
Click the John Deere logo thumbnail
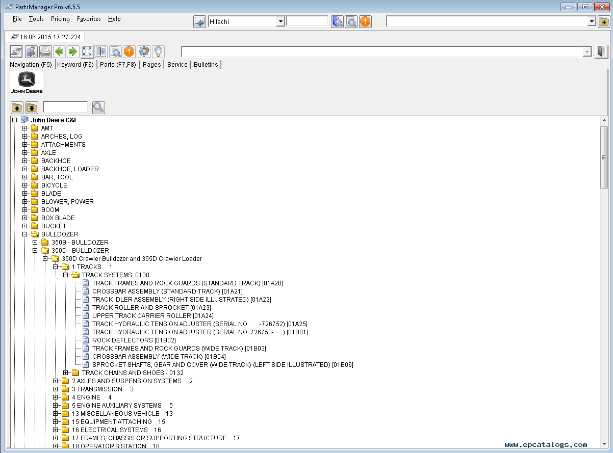[x=27, y=83]
